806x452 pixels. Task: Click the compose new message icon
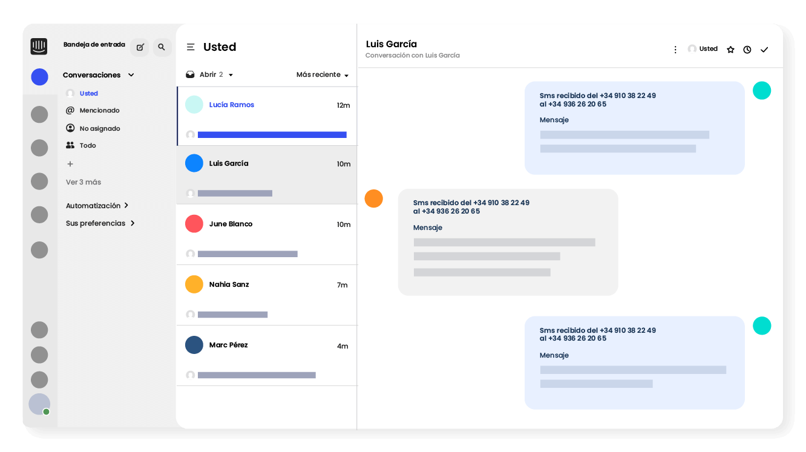pos(140,47)
